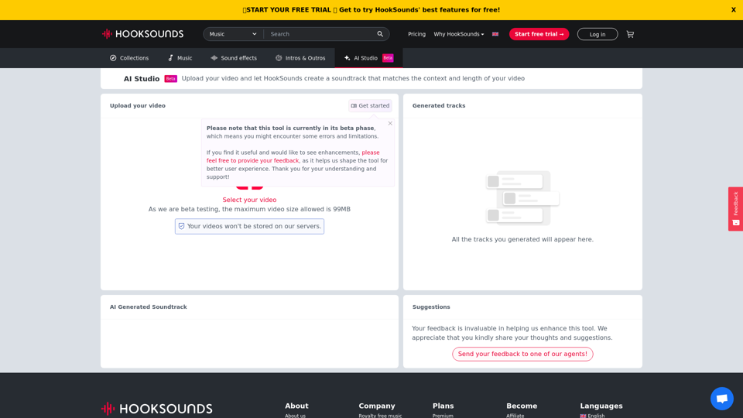Go to the Collections tab
This screenshot has height=418, width=743.
click(129, 58)
